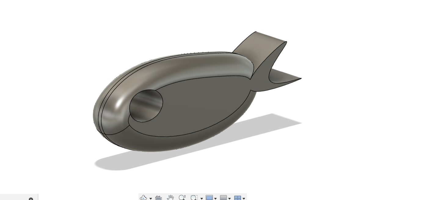Select the Zoom magnifier tool

182,198
